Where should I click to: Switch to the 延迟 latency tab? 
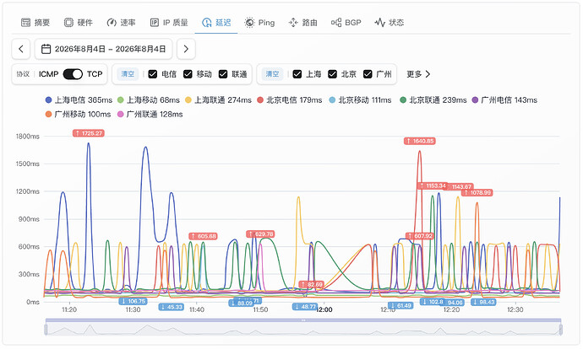click(x=216, y=23)
